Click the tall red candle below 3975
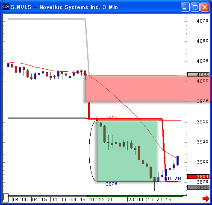212x205 pixels. 89,111
